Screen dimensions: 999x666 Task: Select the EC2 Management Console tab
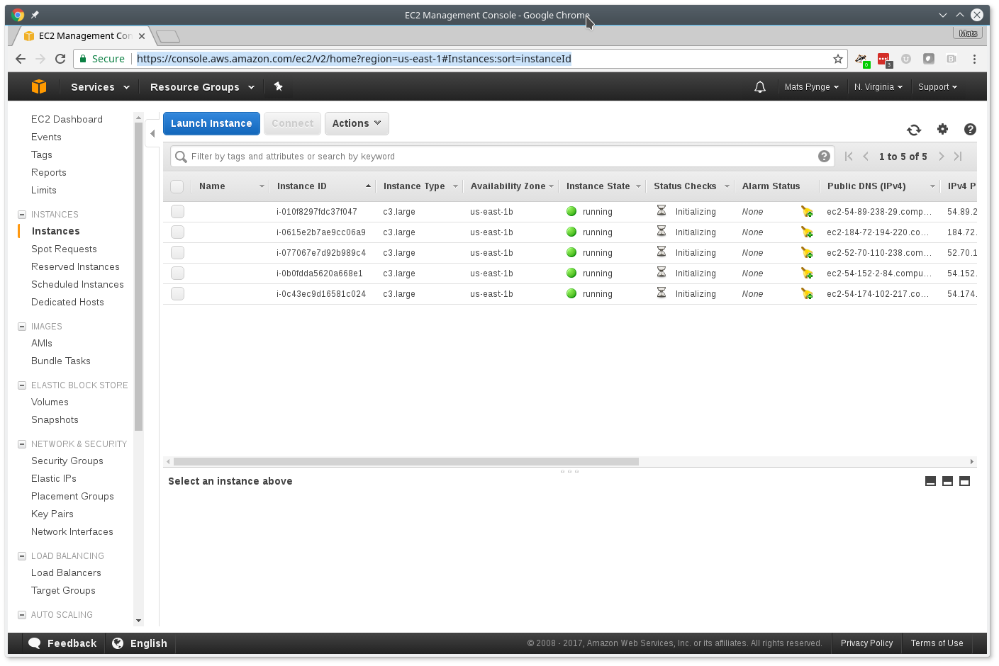(x=85, y=36)
